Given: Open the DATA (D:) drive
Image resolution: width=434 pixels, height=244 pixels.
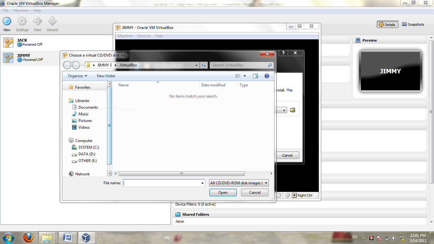Looking at the screenshot, I should click(x=87, y=154).
